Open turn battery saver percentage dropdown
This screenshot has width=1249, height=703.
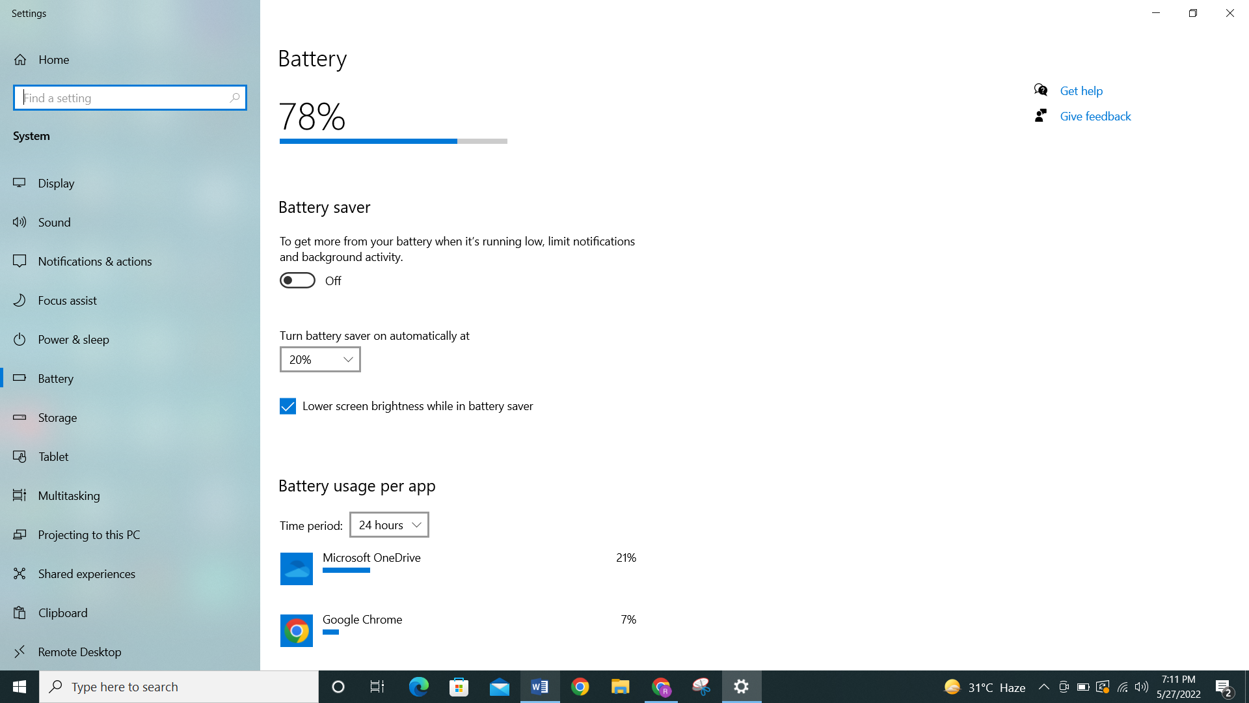tap(320, 360)
